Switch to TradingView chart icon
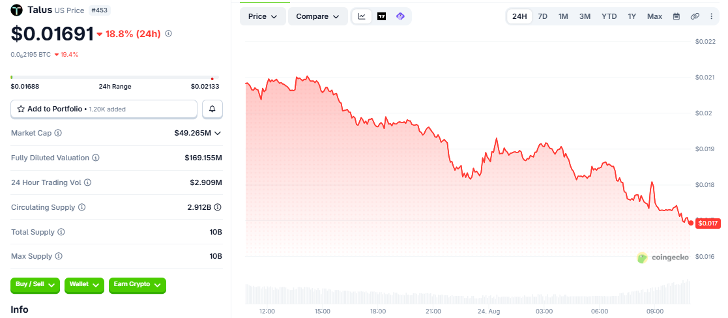This screenshot has height=318, width=728. click(x=382, y=16)
